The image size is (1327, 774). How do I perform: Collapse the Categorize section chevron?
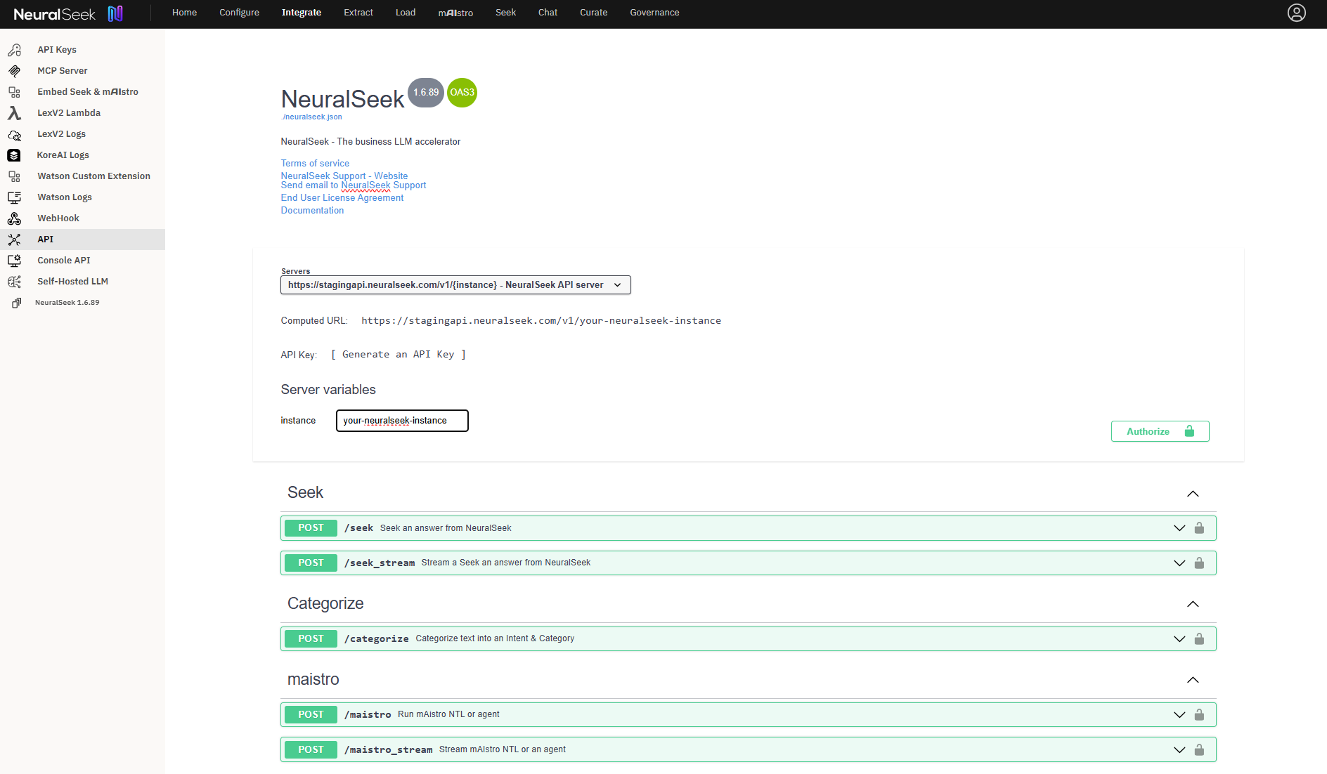point(1193,604)
